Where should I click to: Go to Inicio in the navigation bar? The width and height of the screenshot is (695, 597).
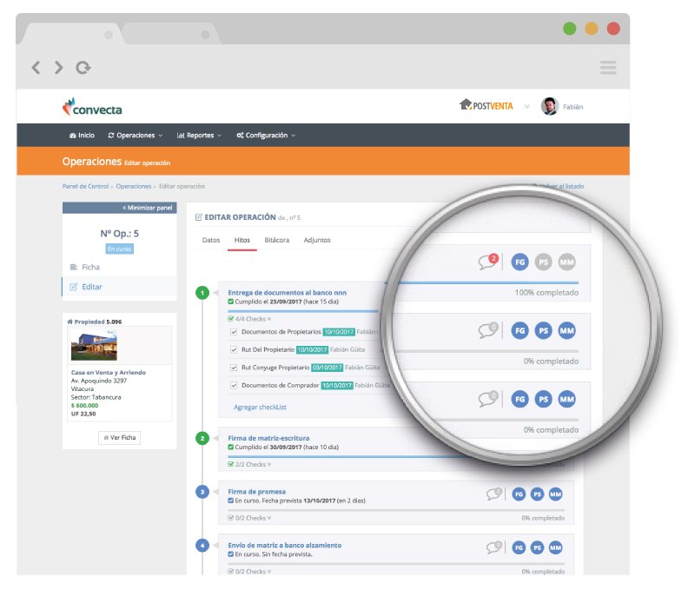click(82, 136)
